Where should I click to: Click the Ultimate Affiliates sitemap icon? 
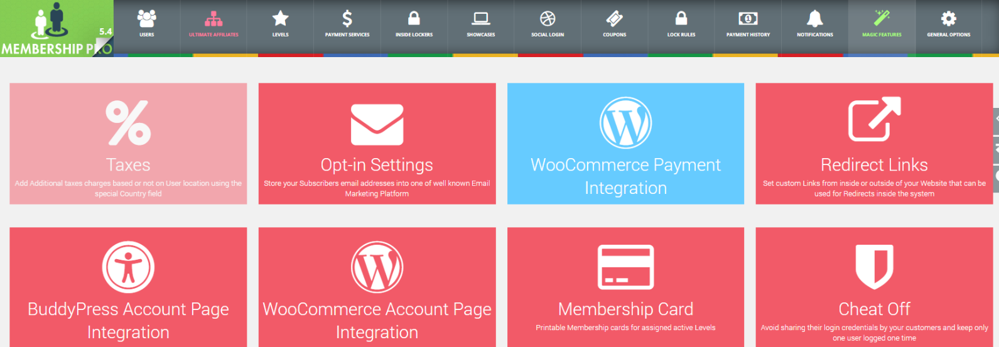click(x=213, y=19)
